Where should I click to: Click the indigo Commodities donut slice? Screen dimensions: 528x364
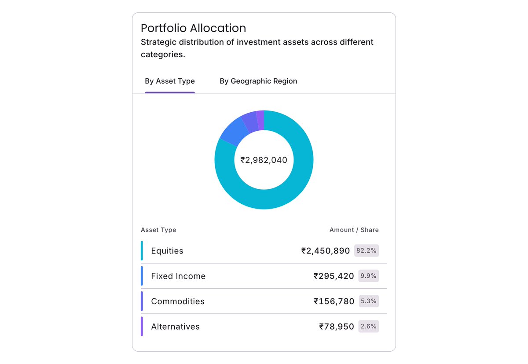(250, 122)
